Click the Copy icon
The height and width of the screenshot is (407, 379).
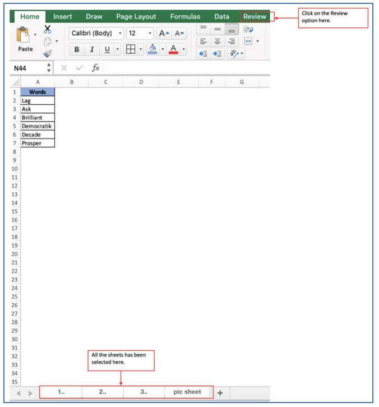click(47, 41)
